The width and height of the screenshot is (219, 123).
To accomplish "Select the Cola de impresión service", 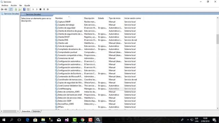I will pos(65,46).
